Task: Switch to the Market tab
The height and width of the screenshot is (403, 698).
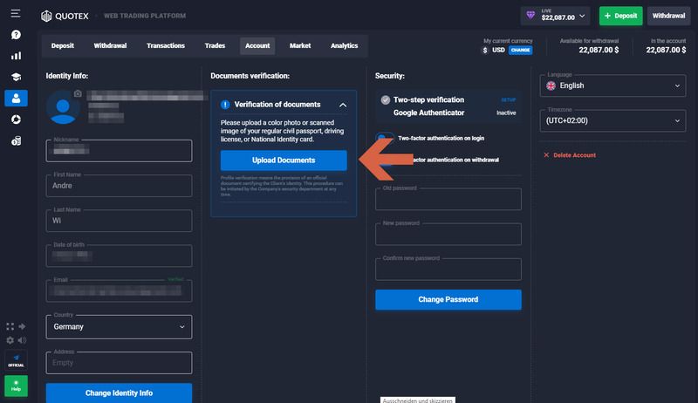Action: point(300,46)
